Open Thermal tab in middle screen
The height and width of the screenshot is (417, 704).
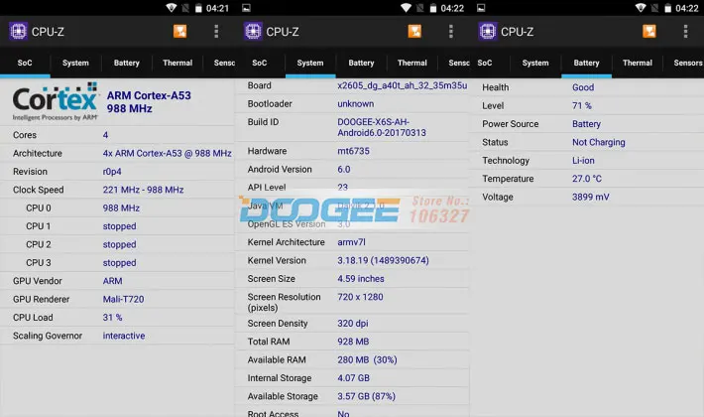click(x=412, y=63)
